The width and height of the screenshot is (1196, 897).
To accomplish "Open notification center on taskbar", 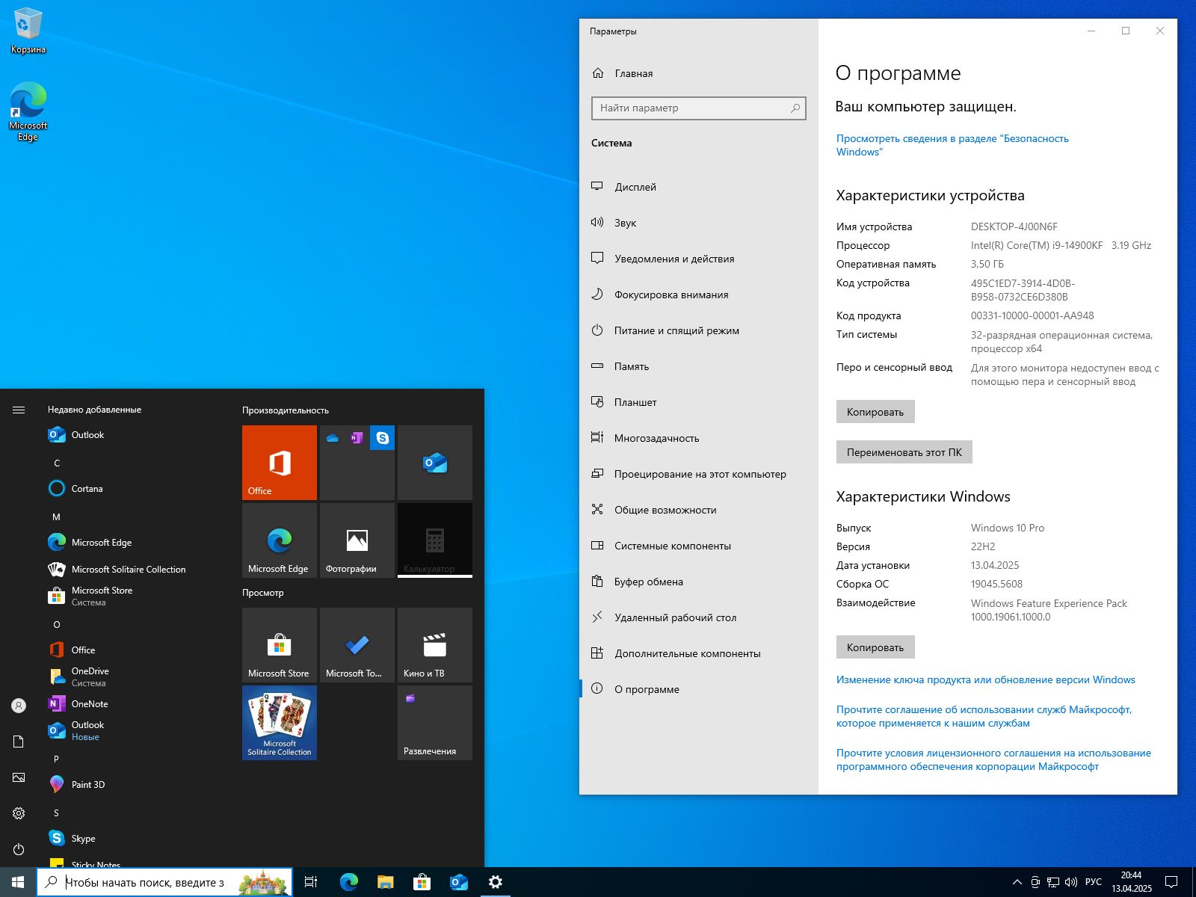I will 1171,882.
